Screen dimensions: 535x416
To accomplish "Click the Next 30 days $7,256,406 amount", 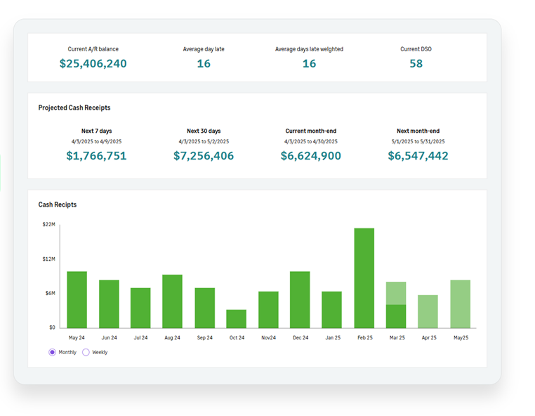I will pyautogui.click(x=204, y=156).
